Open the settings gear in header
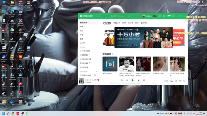 (x=164, y=16)
